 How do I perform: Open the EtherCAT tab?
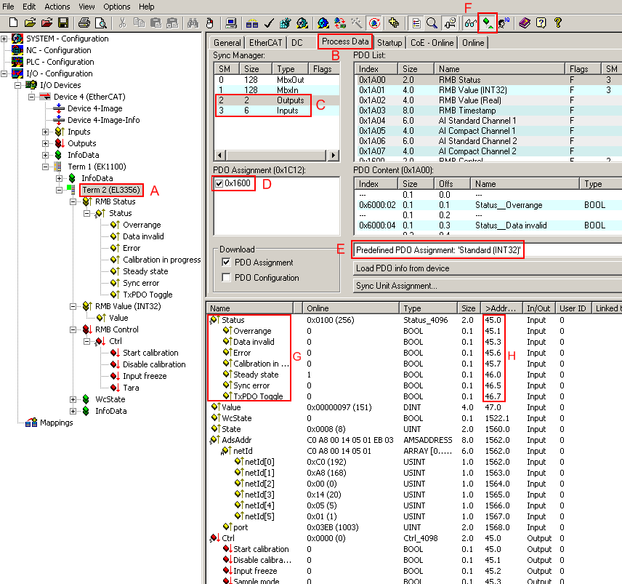(265, 43)
